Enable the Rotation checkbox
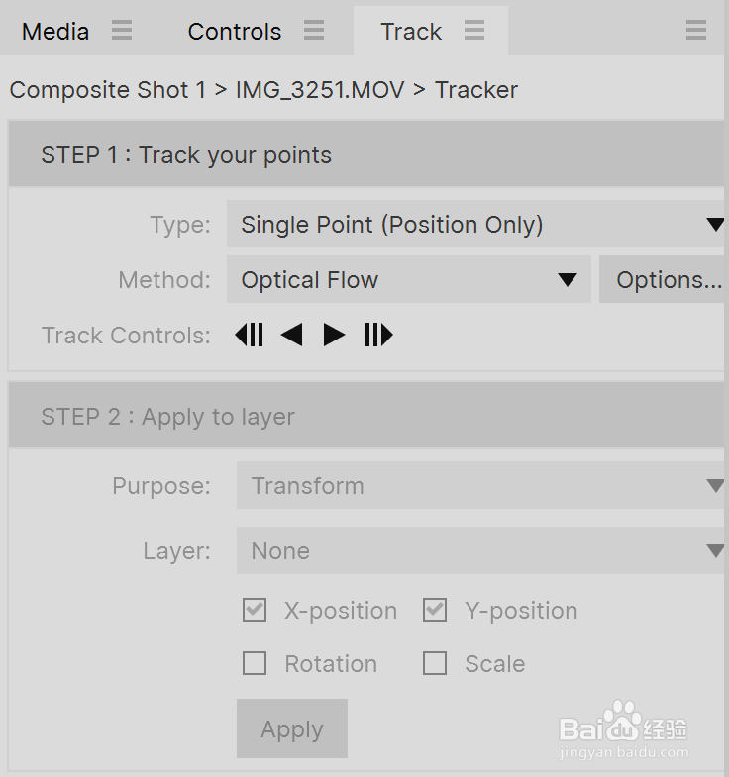Image resolution: width=729 pixels, height=777 pixels. coord(255,663)
